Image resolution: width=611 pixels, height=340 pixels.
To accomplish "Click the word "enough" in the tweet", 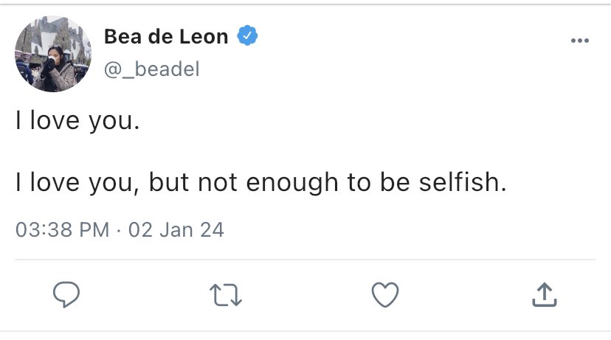I will pyautogui.click(x=292, y=183).
